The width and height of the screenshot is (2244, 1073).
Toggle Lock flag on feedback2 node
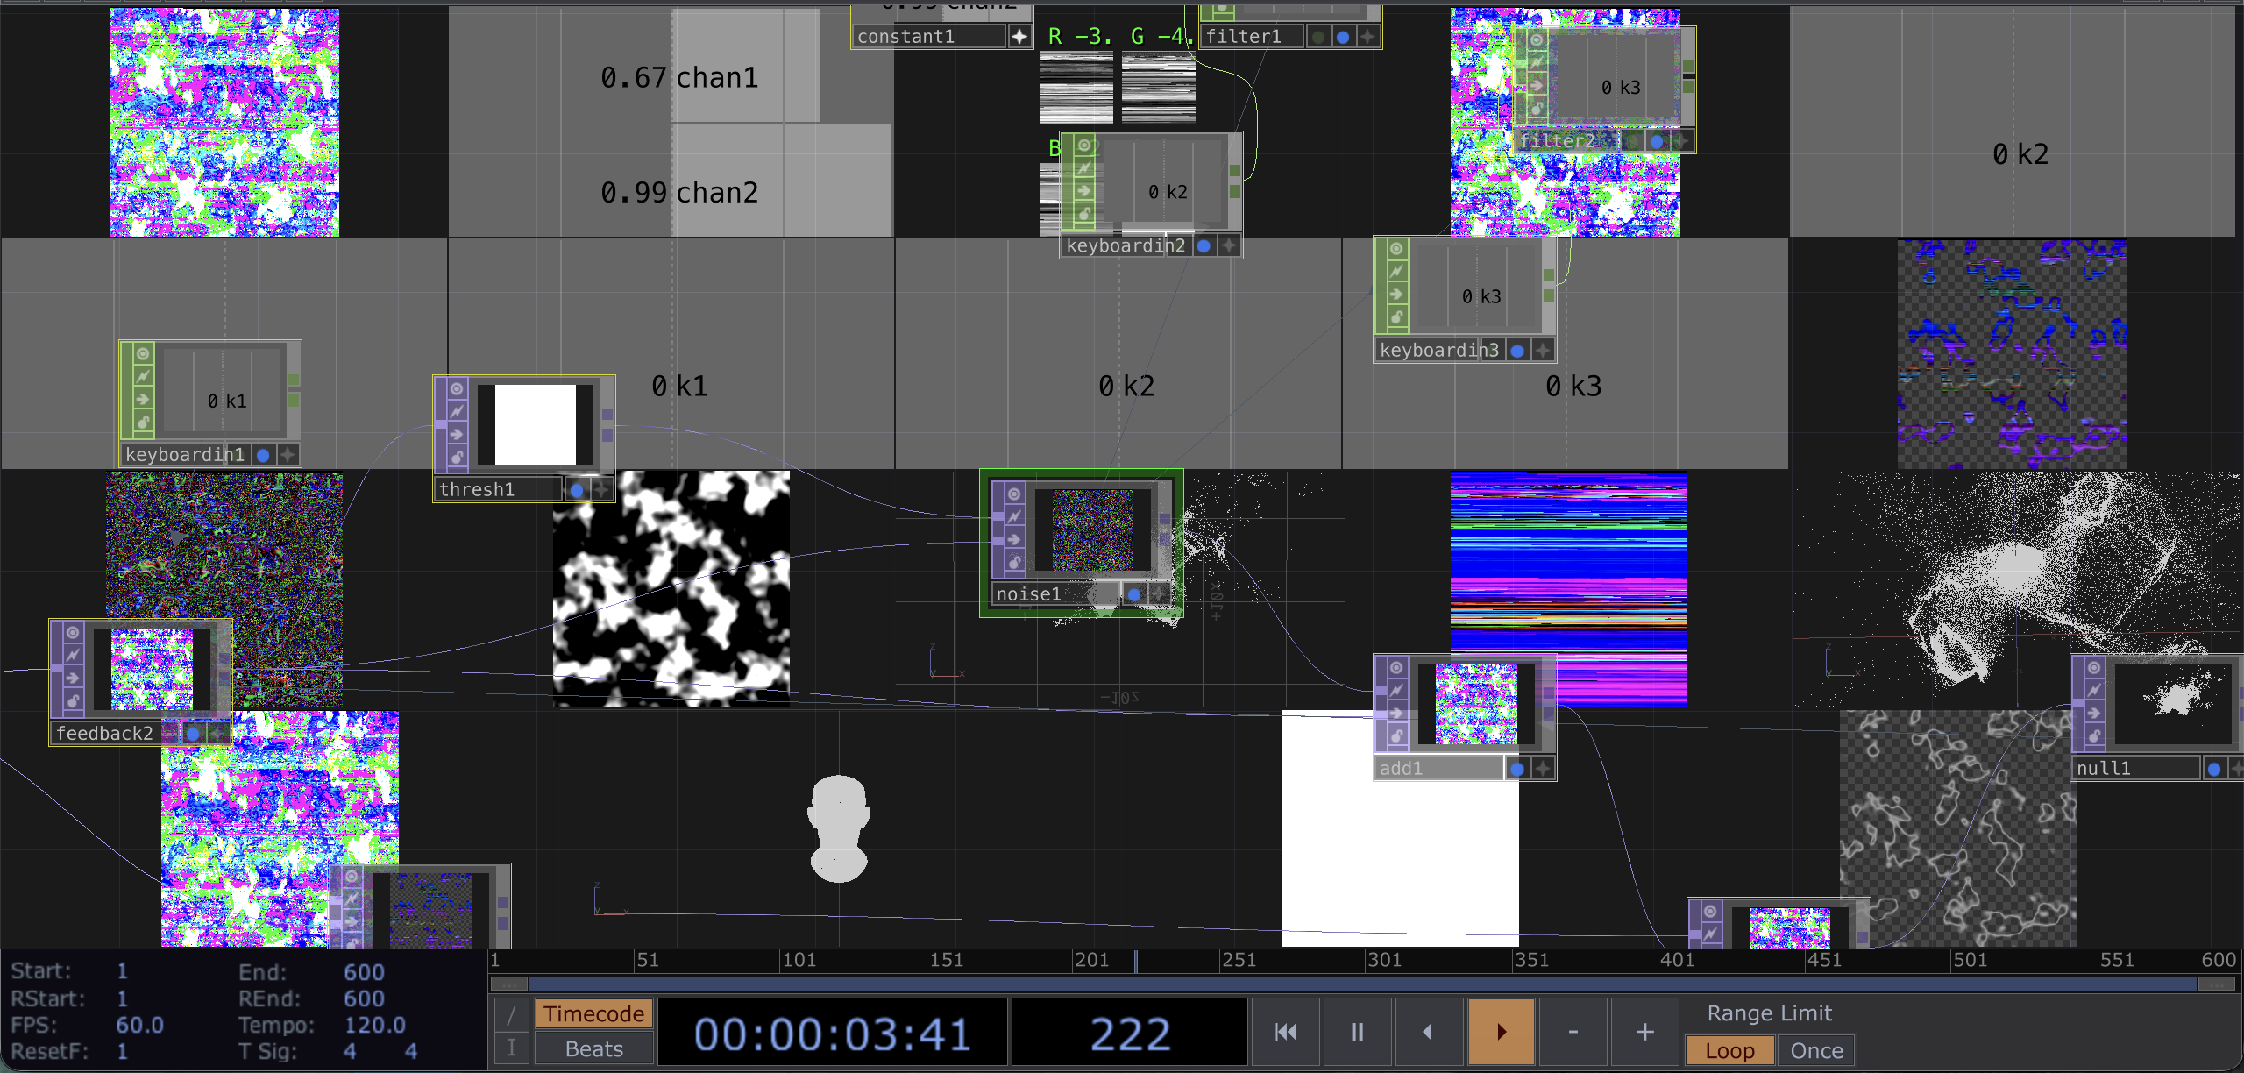click(73, 700)
